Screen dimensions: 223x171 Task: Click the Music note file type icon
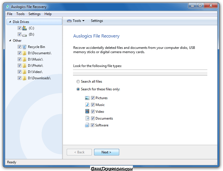tap(87, 105)
